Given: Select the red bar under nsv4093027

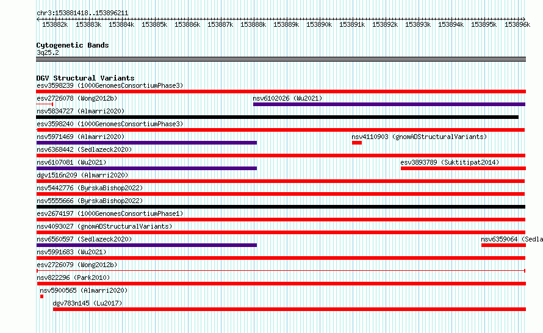Looking at the screenshot, I should click(x=281, y=232).
